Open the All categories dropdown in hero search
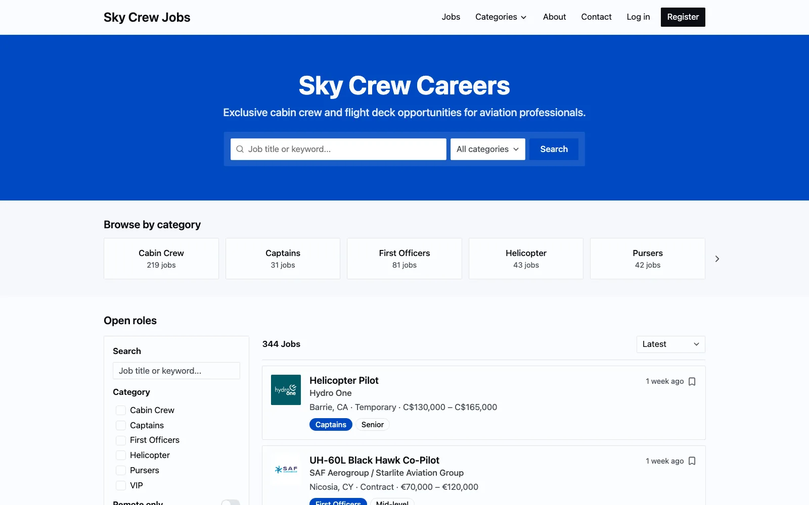Screen dimensions: 809x505 click(488, 149)
